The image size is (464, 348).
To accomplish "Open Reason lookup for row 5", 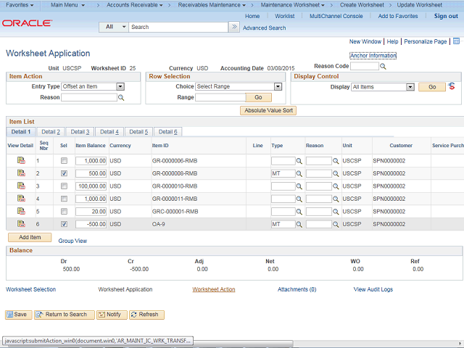I will point(336,212).
